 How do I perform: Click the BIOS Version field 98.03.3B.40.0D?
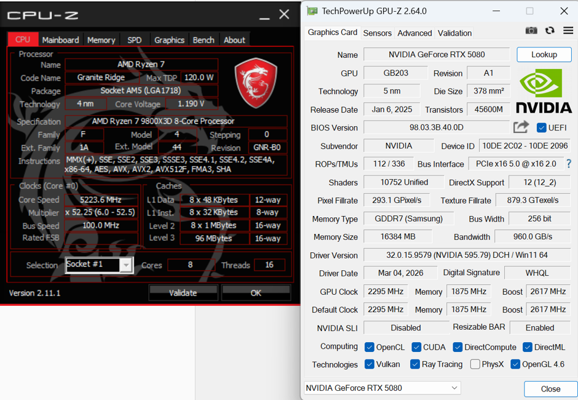point(437,127)
